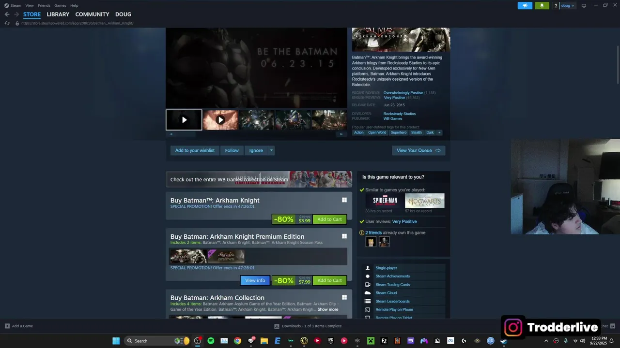620x348 pixels.
Task: Open the Single-player feature link
Action: [386, 268]
